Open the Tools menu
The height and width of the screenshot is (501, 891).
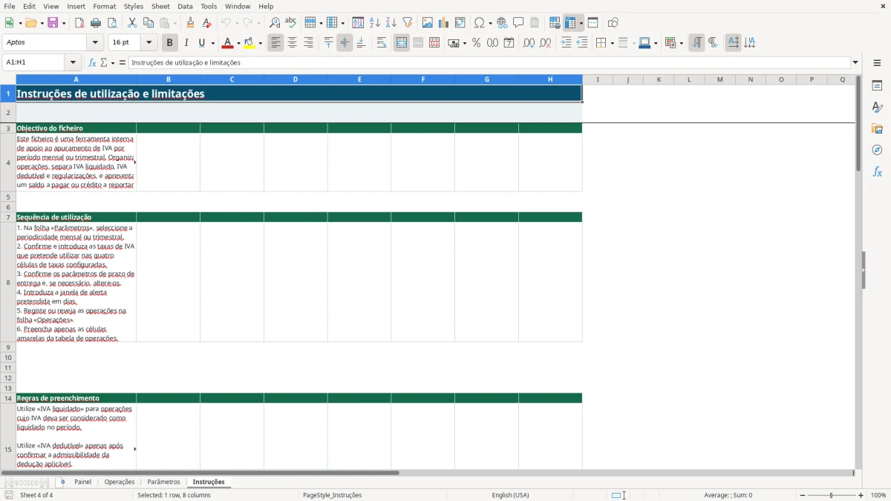click(x=209, y=6)
